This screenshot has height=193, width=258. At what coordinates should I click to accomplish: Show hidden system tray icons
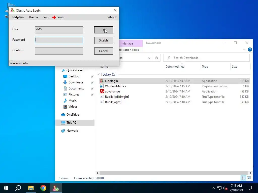tap(213, 188)
